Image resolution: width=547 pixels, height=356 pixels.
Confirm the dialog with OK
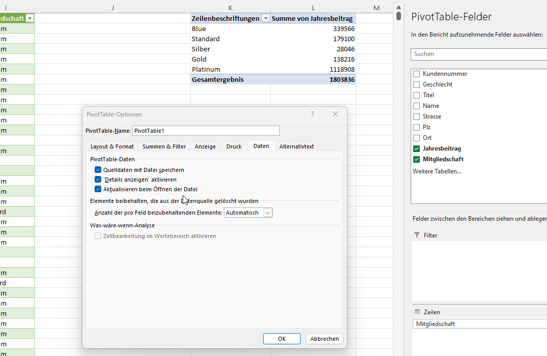pos(281,339)
